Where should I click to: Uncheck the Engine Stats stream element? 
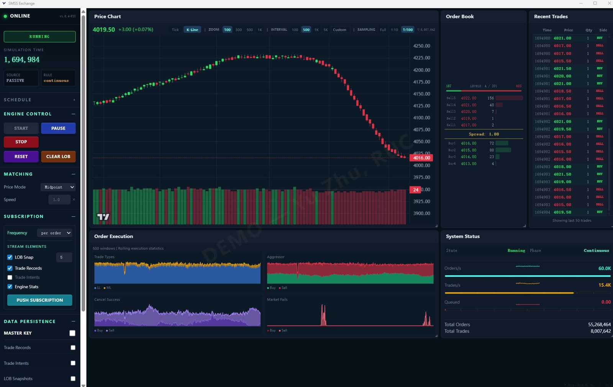click(10, 286)
